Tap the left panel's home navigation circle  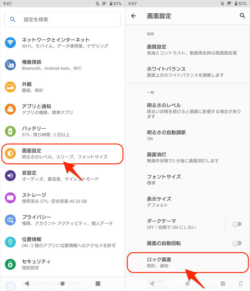[x=62, y=284]
